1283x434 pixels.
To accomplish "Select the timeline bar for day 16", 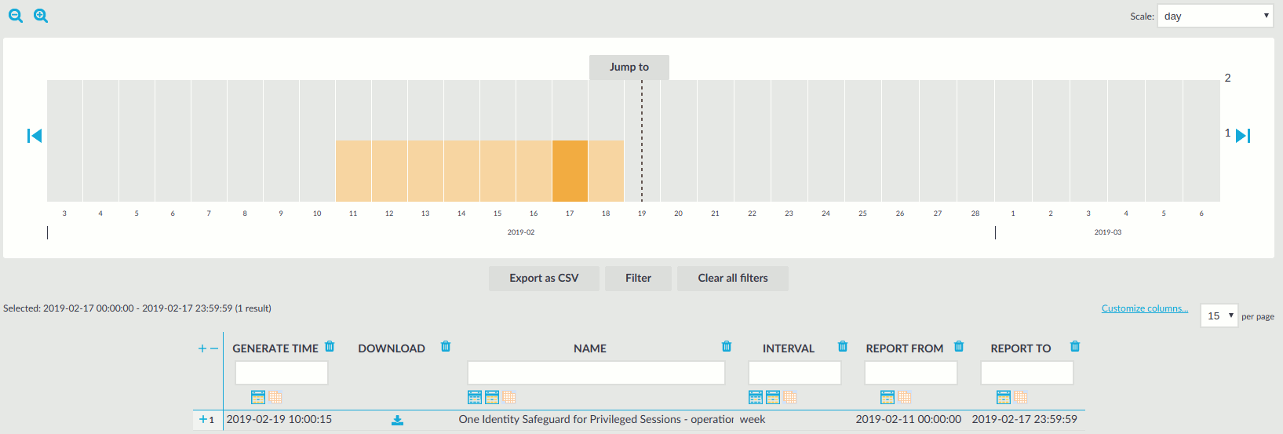I will click(x=534, y=171).
